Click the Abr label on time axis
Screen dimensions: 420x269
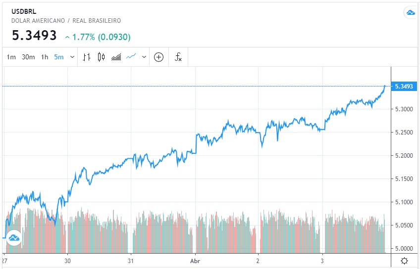(197, 260)
